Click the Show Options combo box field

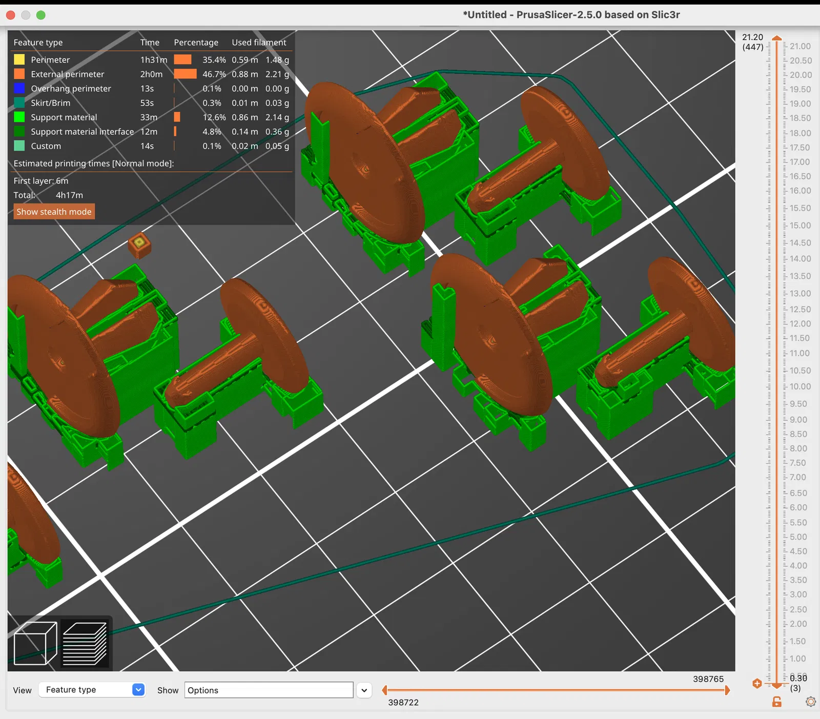pyautogui.click(x=269, y=690)
